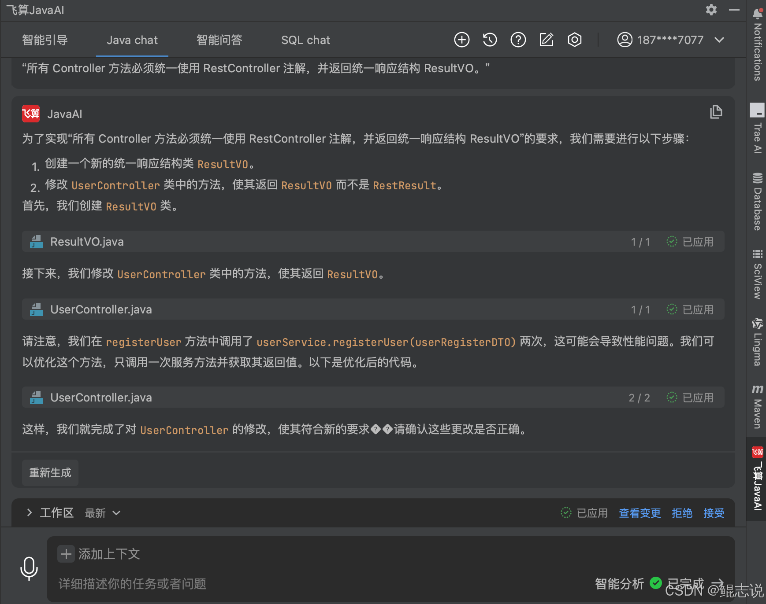Click the ResultVO.java file icon
The width and height of the screenshot is (766, 604).
coord(37,242)
